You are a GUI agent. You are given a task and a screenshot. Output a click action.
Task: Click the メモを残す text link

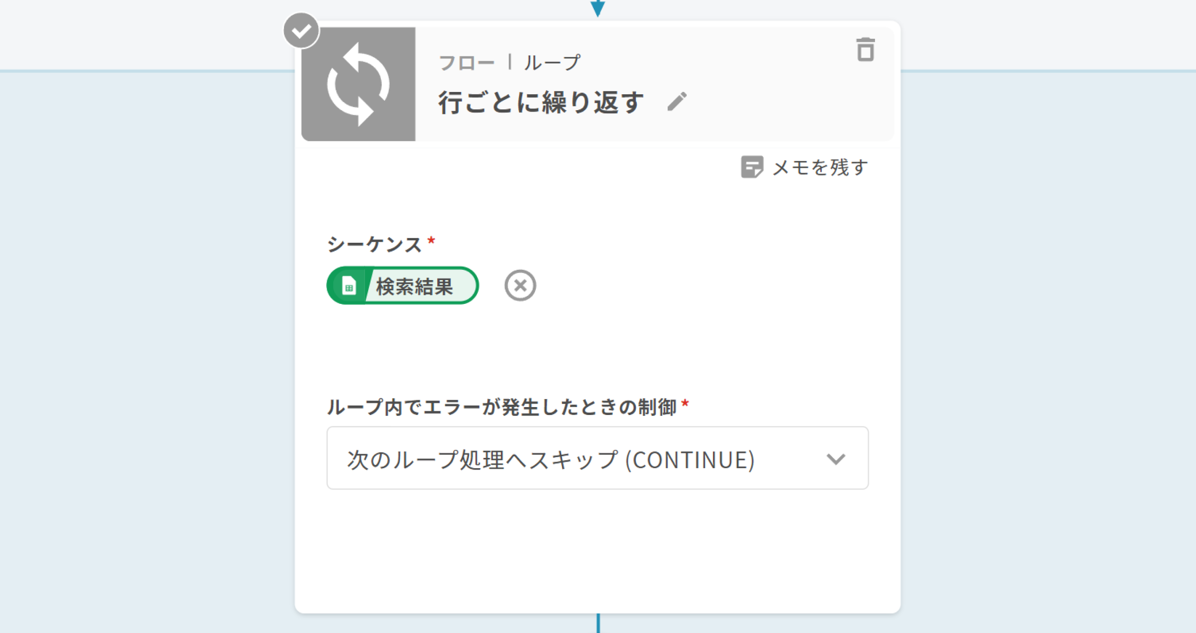[x=820, y=167]
